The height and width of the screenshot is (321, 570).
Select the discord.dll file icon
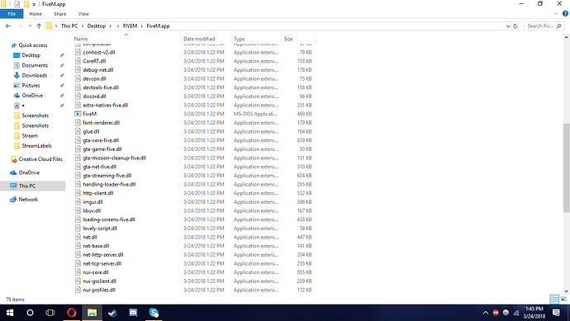78,97
